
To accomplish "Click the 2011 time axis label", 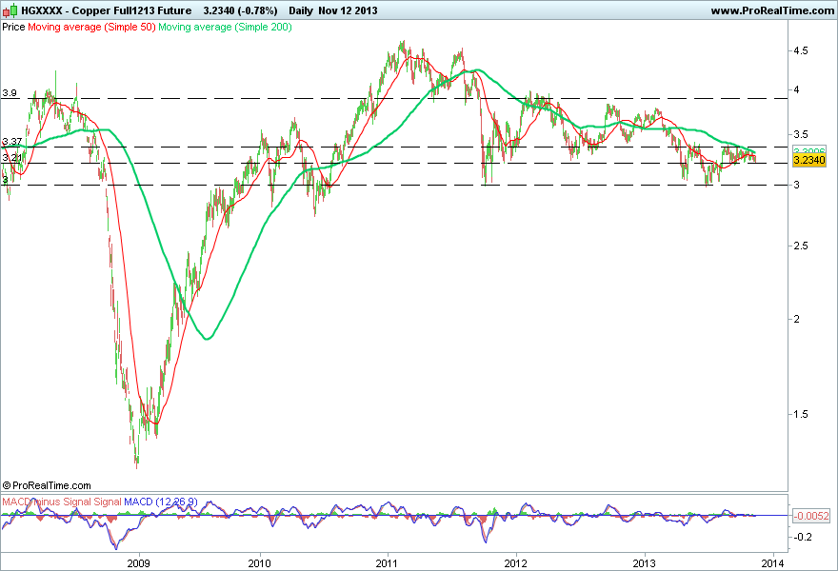I will 387,563.
